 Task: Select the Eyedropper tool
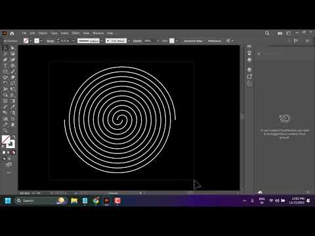point(13,107)
